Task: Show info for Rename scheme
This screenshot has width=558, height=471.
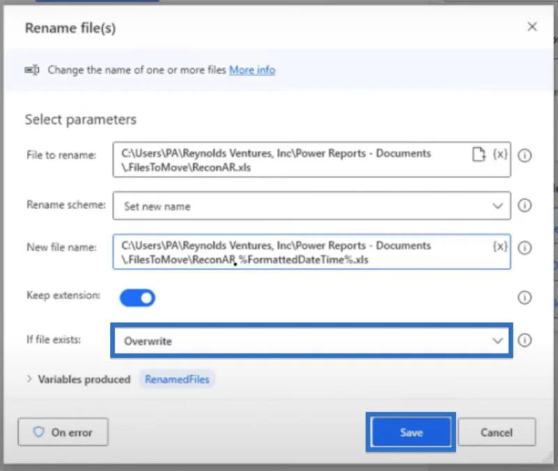Action: coord(525,205)
